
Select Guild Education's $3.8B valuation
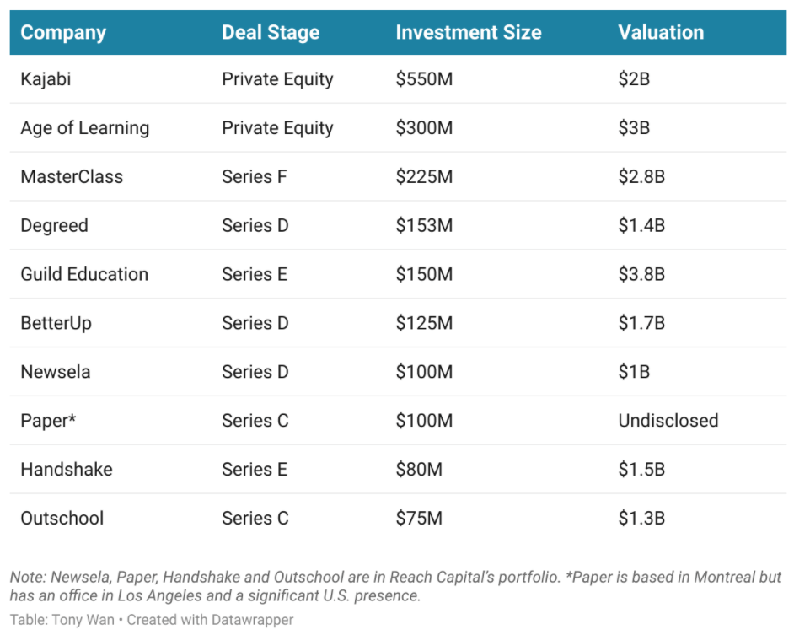pos(641,274)
